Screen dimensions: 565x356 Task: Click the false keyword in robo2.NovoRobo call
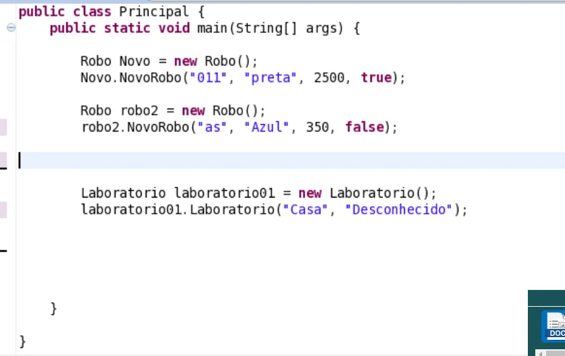point(364,127)
